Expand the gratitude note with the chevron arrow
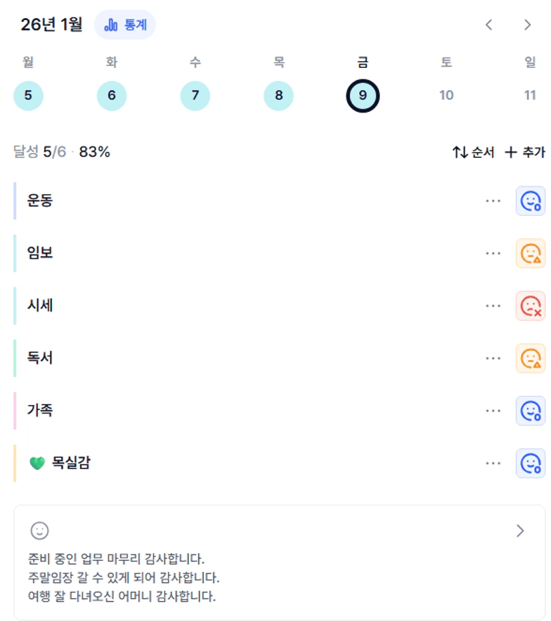This screenshot has height=621, width=551. (520, 530)
